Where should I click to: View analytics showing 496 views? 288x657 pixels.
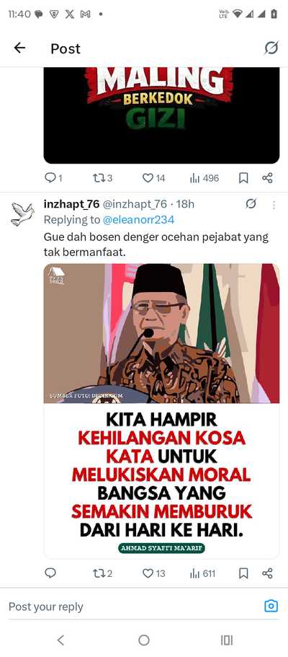click(x=204, y=178)
